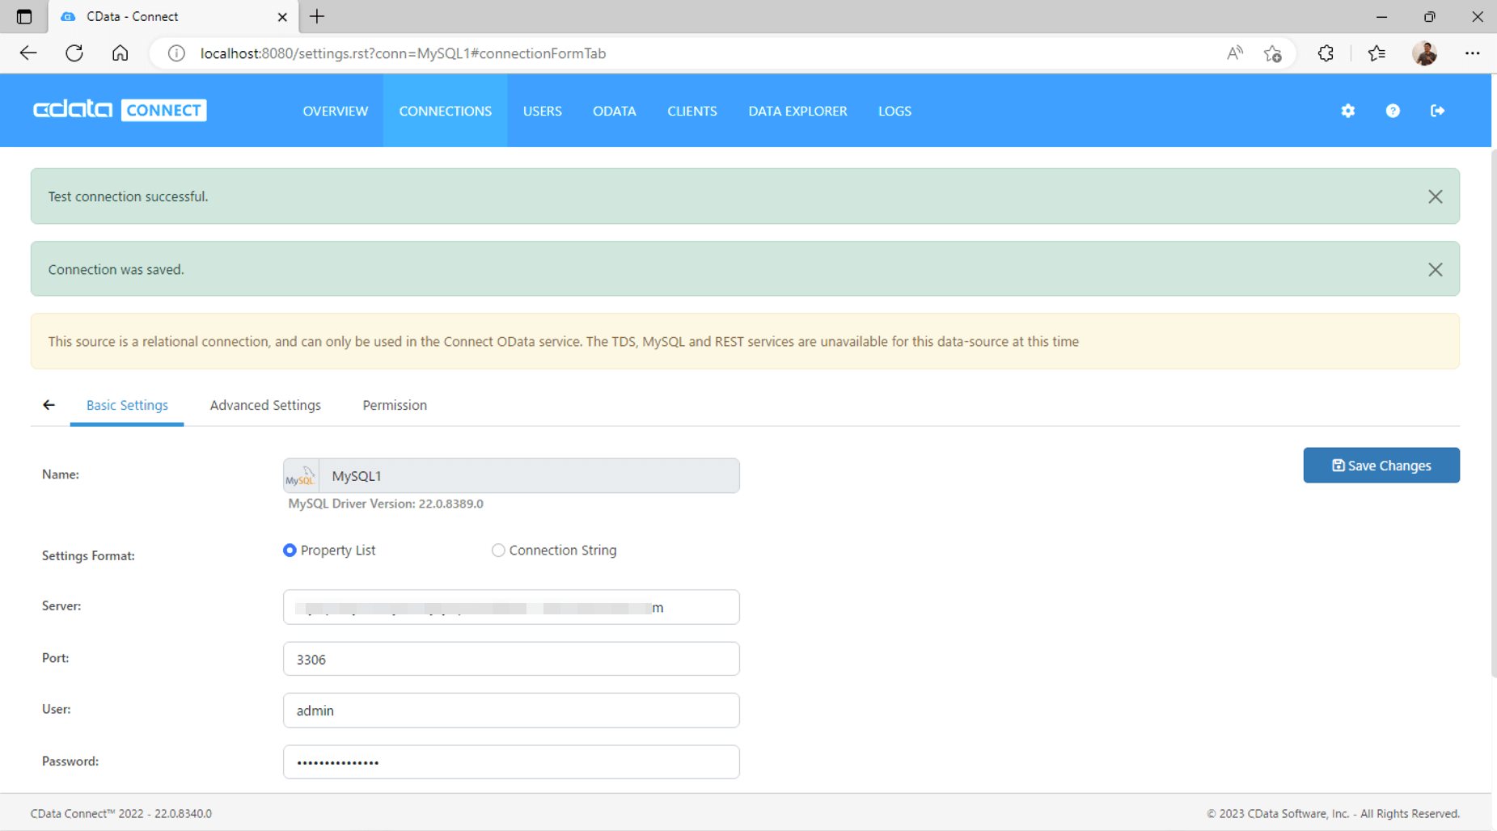1497x831 pixels.
Task: Open the ODATA navigation item
Action: pos(615,111)
